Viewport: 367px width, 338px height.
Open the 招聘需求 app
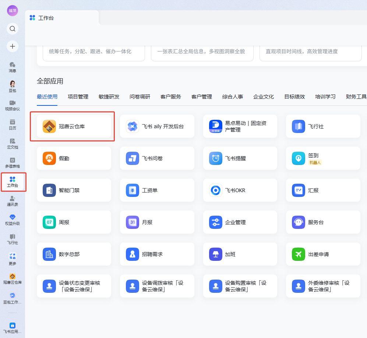157,254
